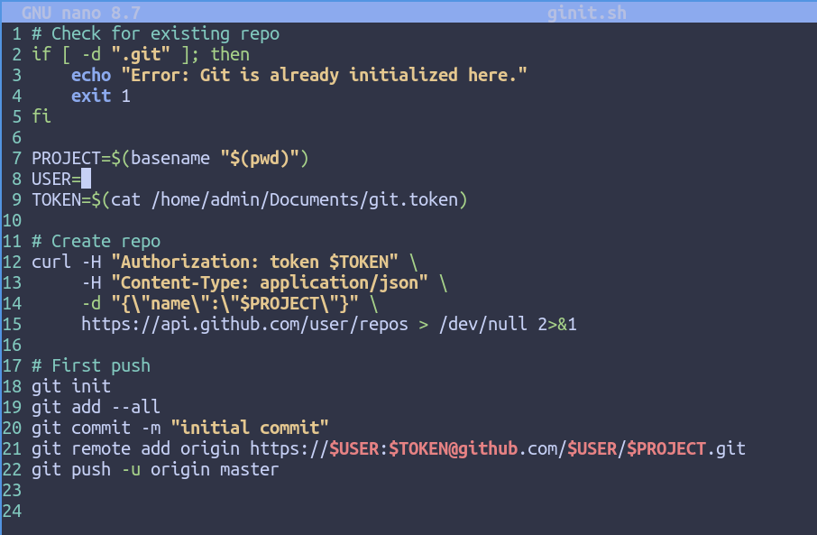The width and height of the screenshot is (817, 535).
Task: Click "Authorization: token $TOKEN" header string
Action: point(255,262)
